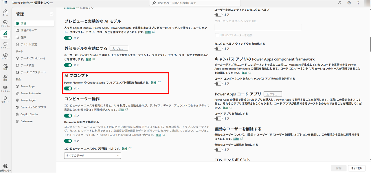Open the すべてのデータ log level dropdown

click(x=92, y=156)
